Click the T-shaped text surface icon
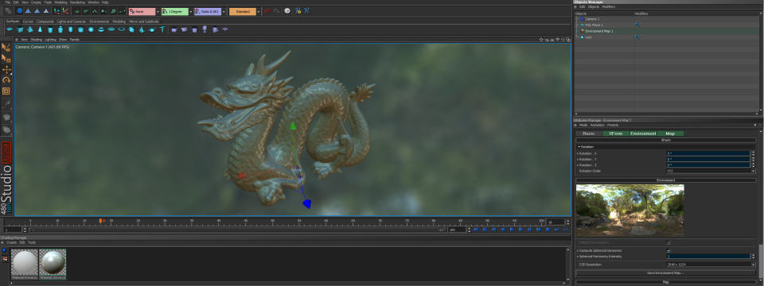764x286 pixels. coord(162,29)
